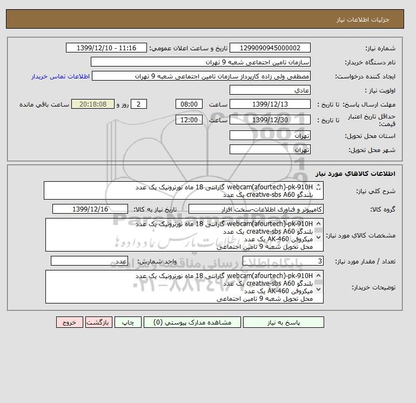
Task: Click the quantity field showing 3
Action: tap(283, 261)
